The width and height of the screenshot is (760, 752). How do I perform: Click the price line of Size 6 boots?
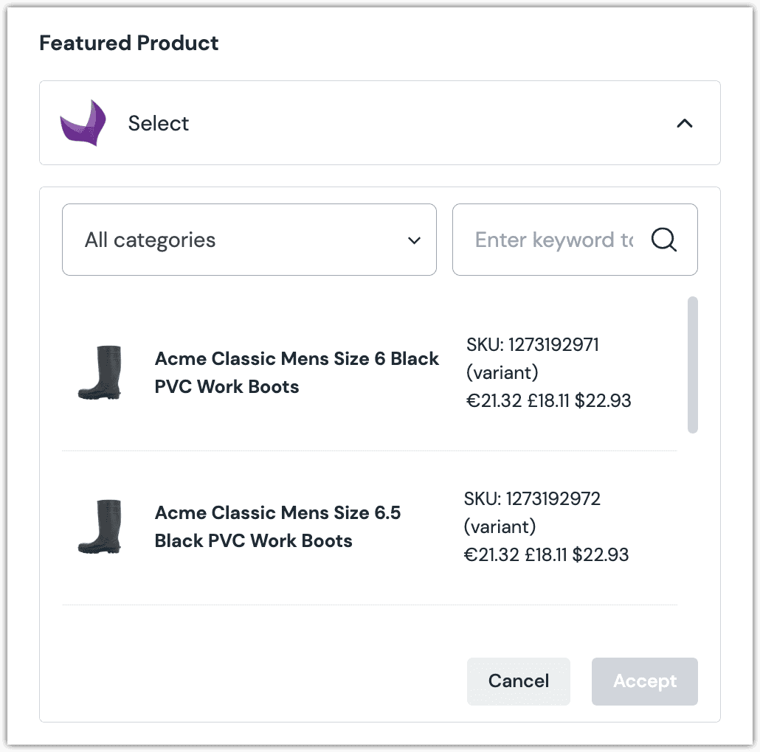pos(549,400)
